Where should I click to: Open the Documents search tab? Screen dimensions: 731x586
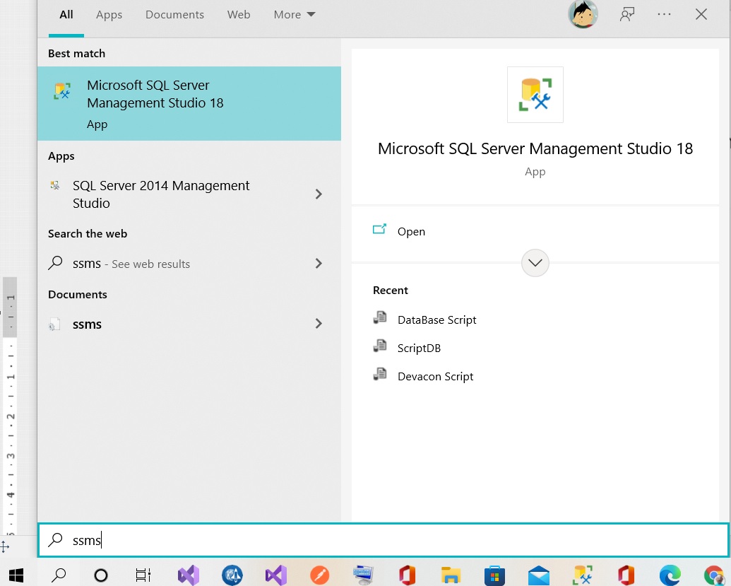[175, 15]
